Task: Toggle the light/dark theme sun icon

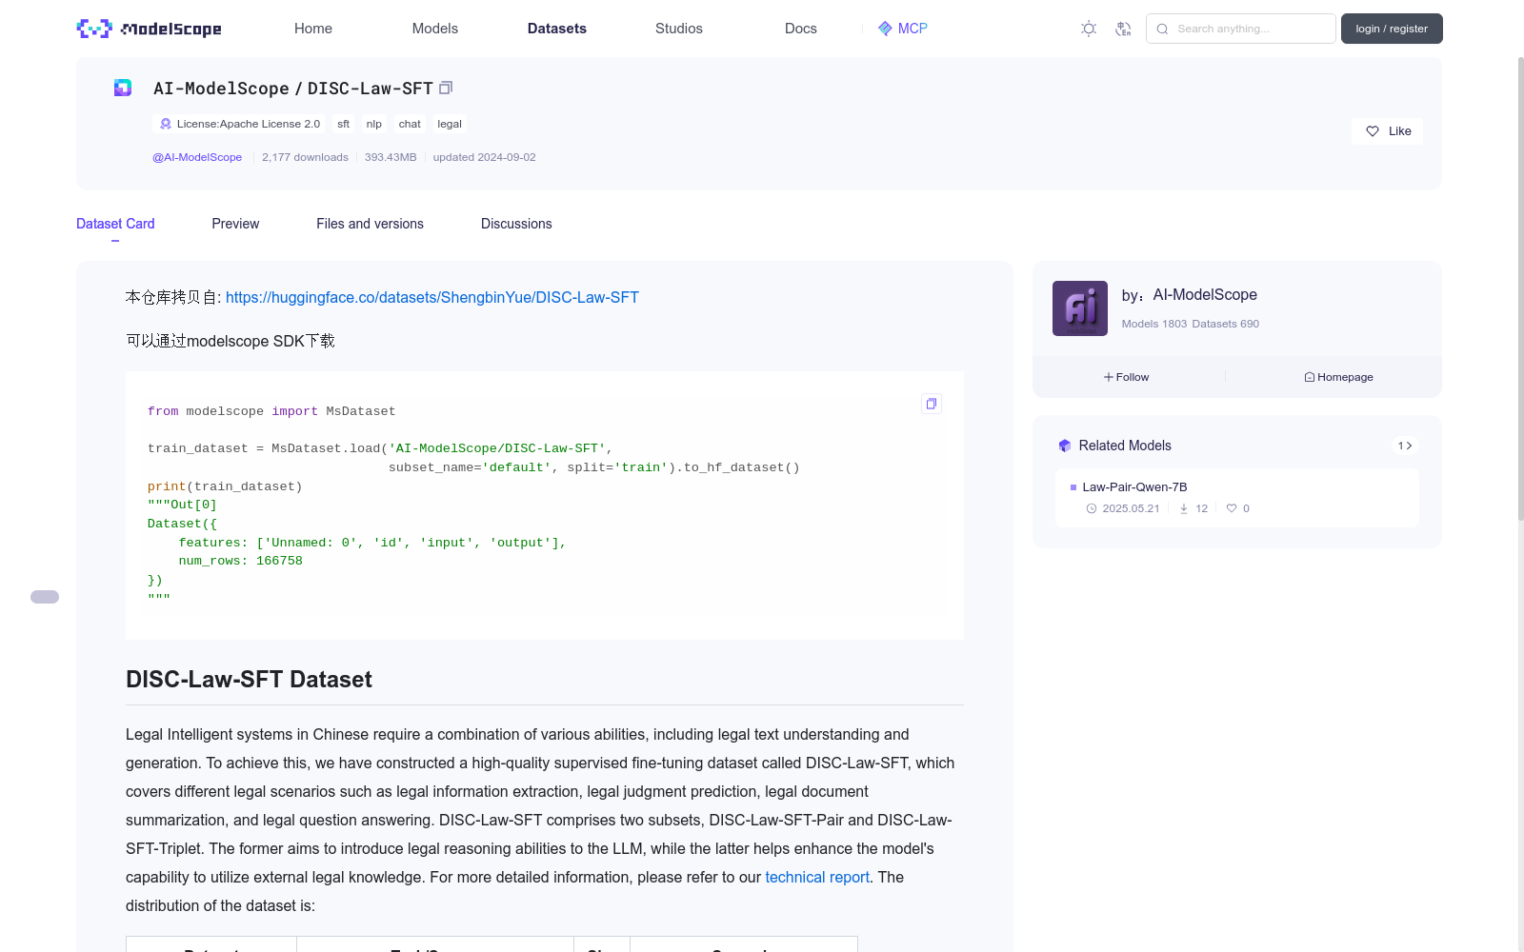Action: pos(1089,29)
